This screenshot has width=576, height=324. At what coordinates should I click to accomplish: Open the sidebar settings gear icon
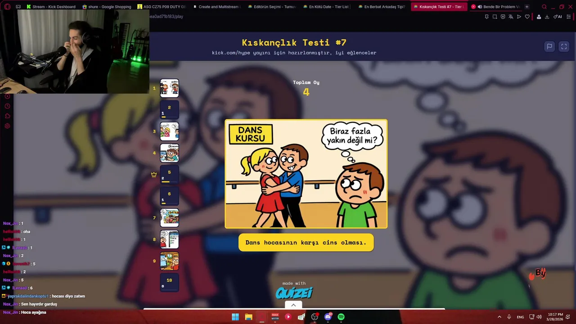[7, 126]
